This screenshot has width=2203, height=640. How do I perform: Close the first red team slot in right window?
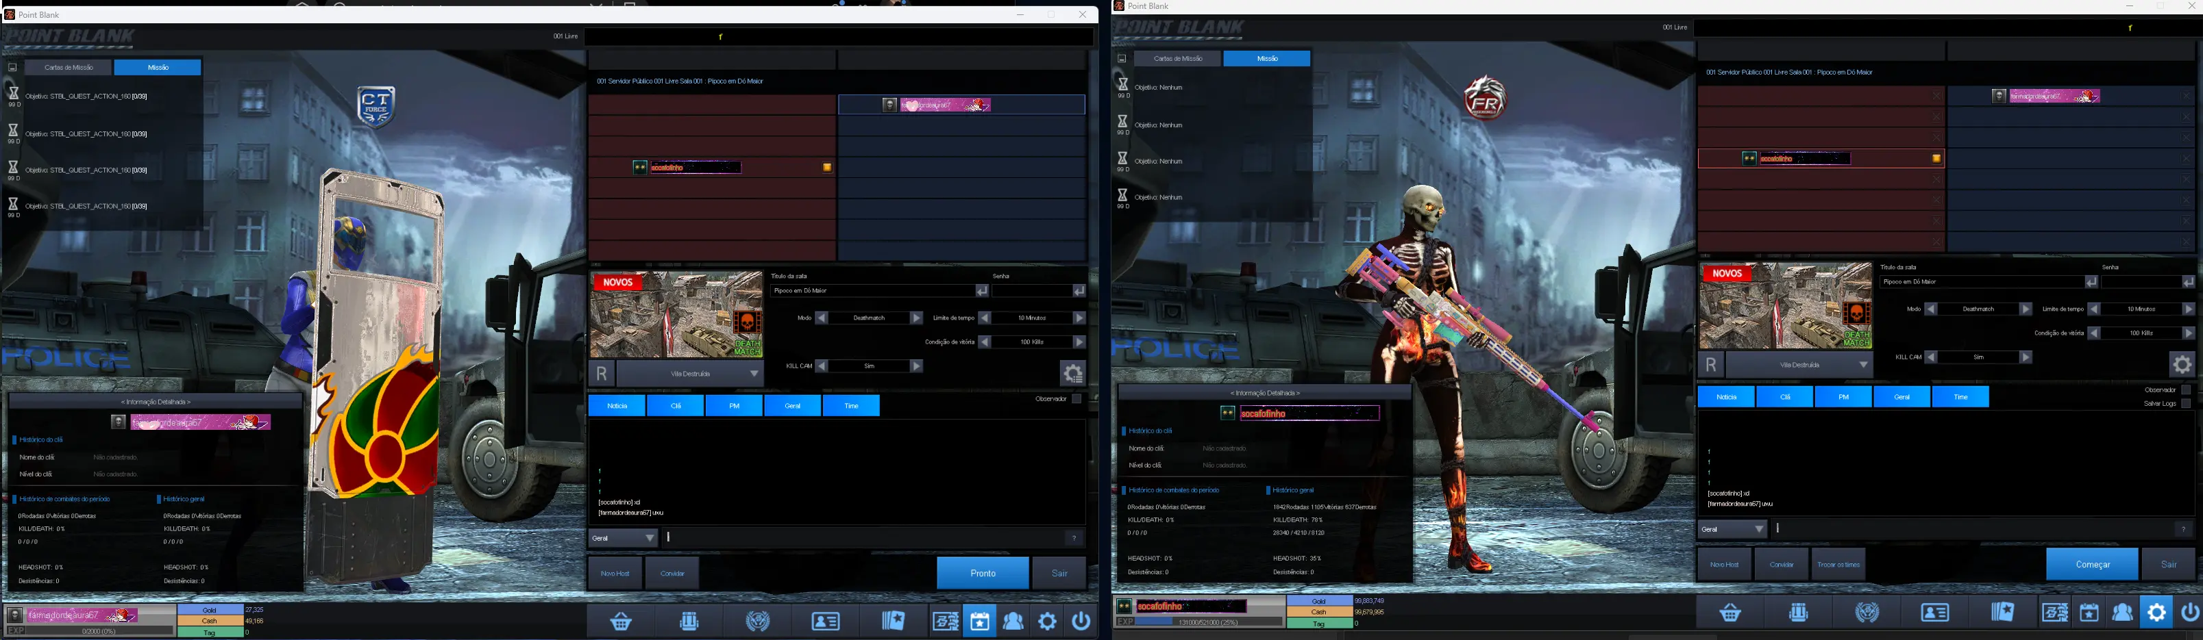pos(1935,97)
